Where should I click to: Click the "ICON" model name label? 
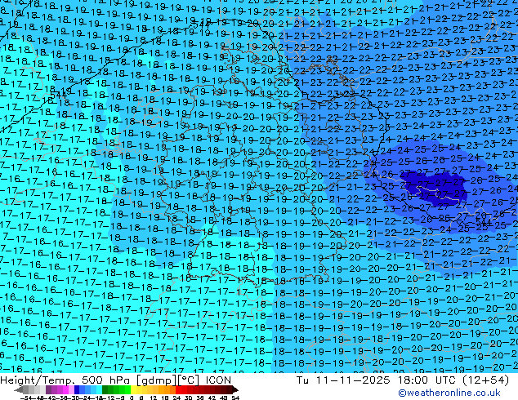[218, 380]
